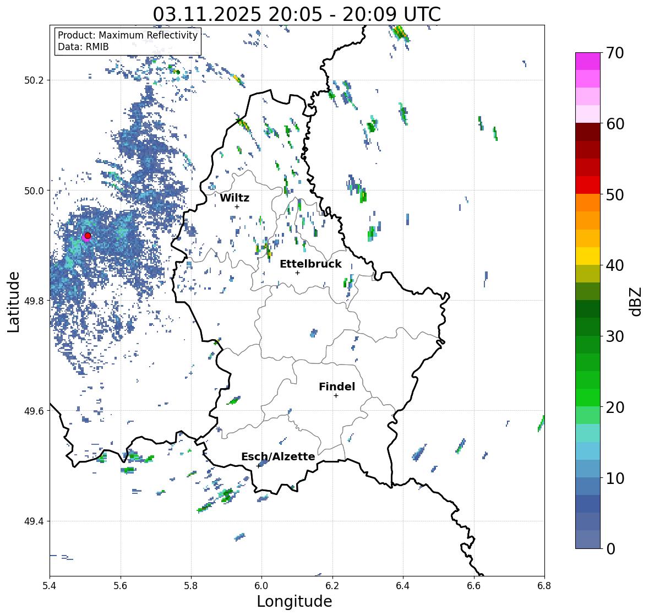Click the yellow 40 dBZ colorbar segment

pos(588,256)
